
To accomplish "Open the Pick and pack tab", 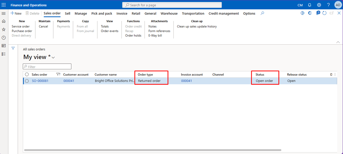I will coord(102,13).
